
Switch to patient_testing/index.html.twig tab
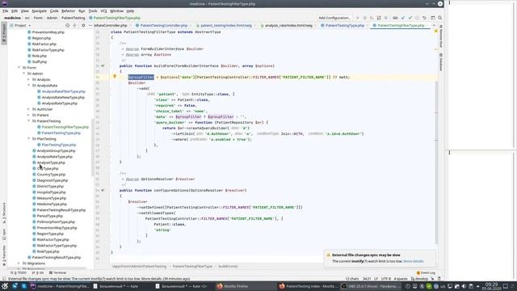point(225,25)
